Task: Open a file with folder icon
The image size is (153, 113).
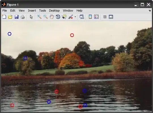Action: pyautogui.click(x=10, y=17)
